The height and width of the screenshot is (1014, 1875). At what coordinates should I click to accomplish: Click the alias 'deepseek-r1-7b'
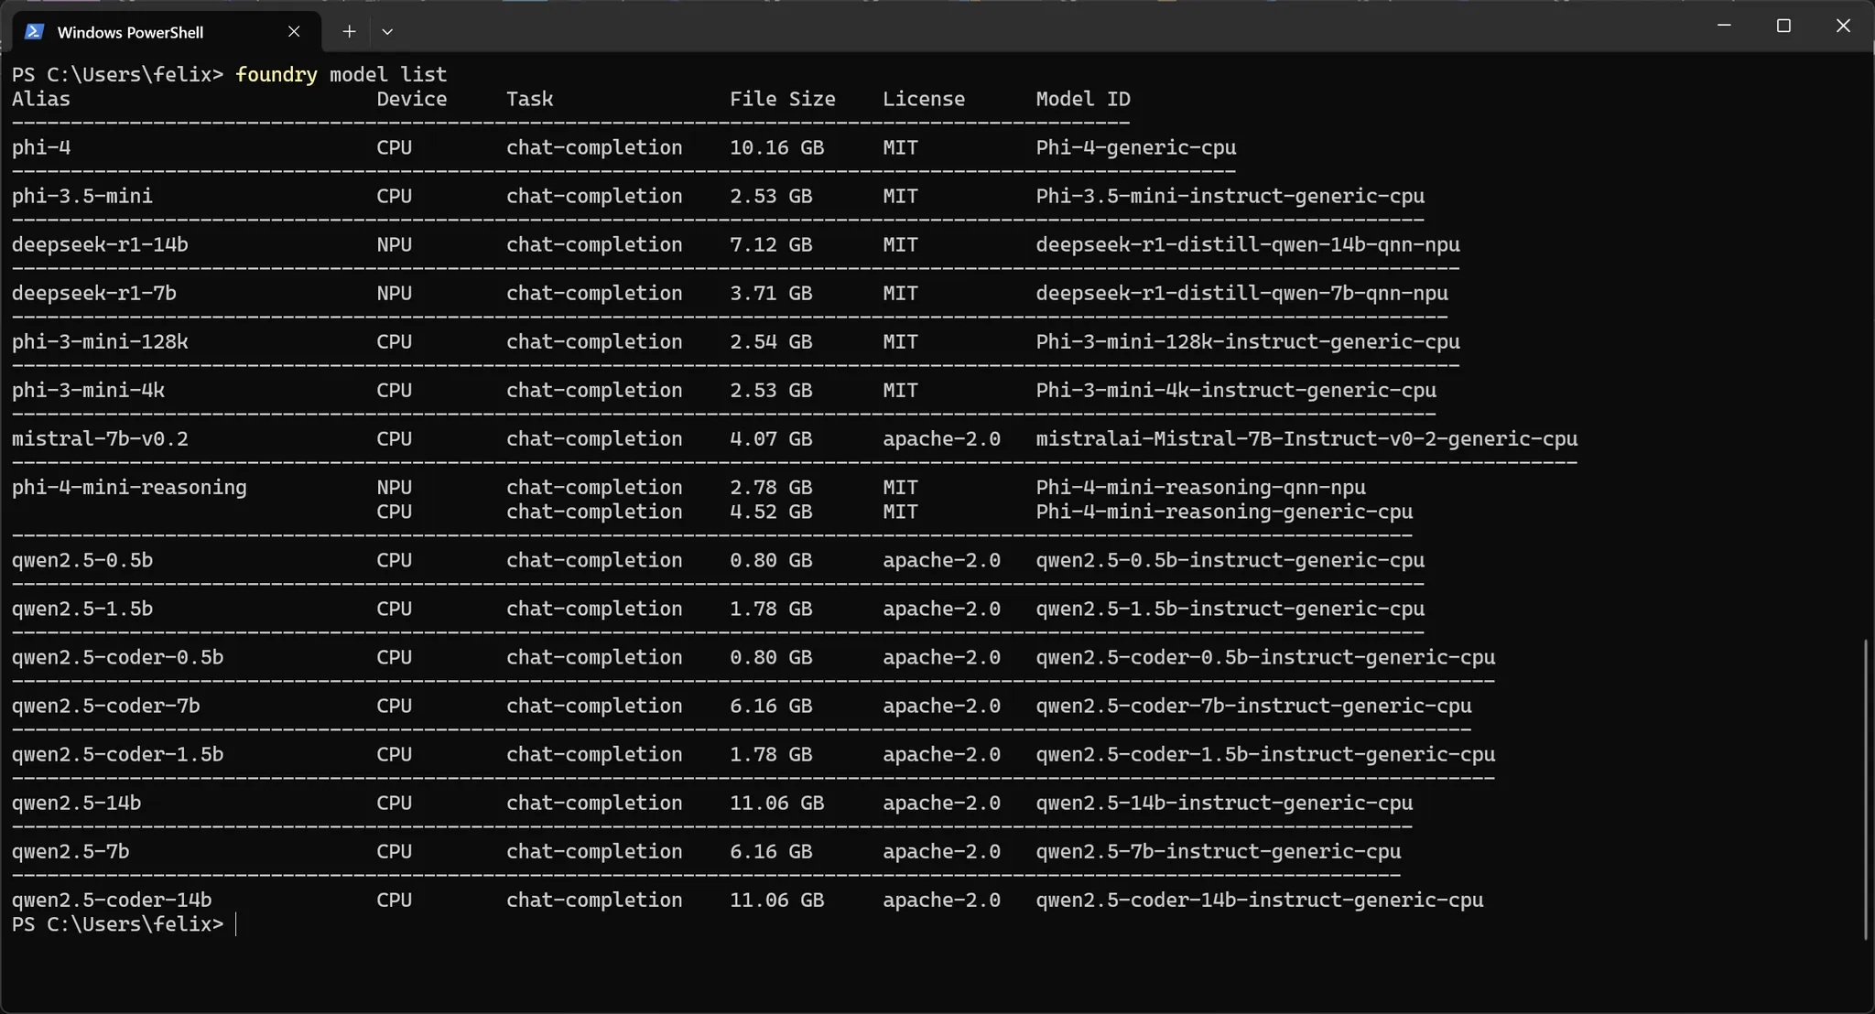click(94, 293)
